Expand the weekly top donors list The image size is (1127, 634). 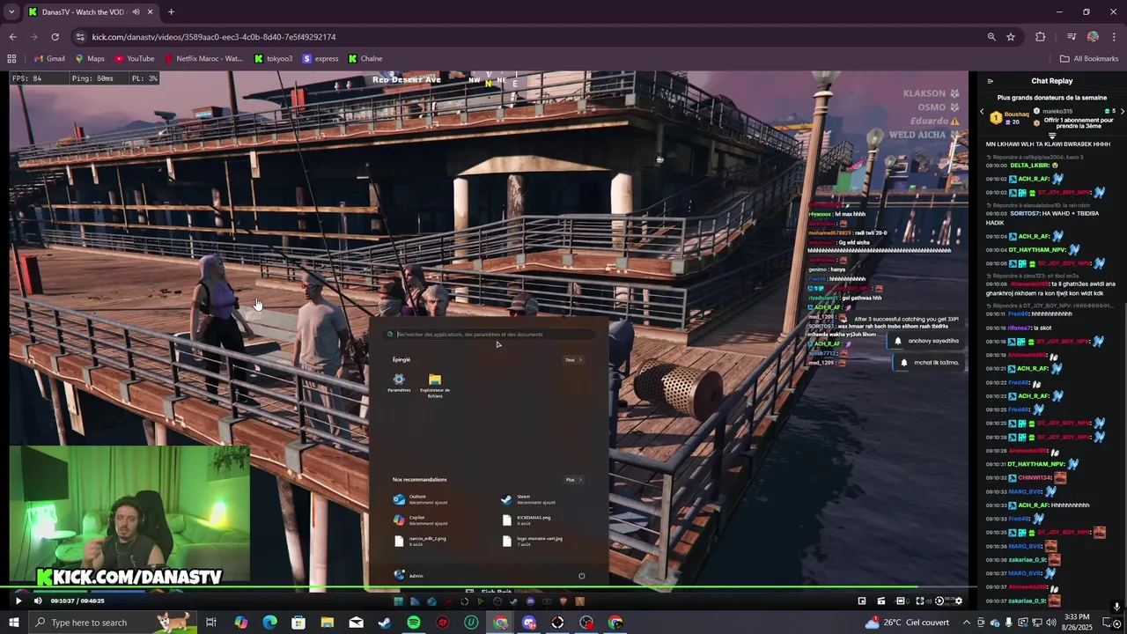1052,136
